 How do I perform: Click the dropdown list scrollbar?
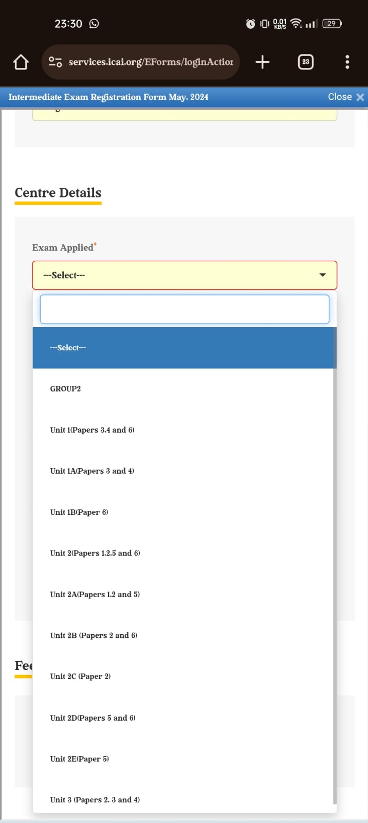[x=335, y=566]
